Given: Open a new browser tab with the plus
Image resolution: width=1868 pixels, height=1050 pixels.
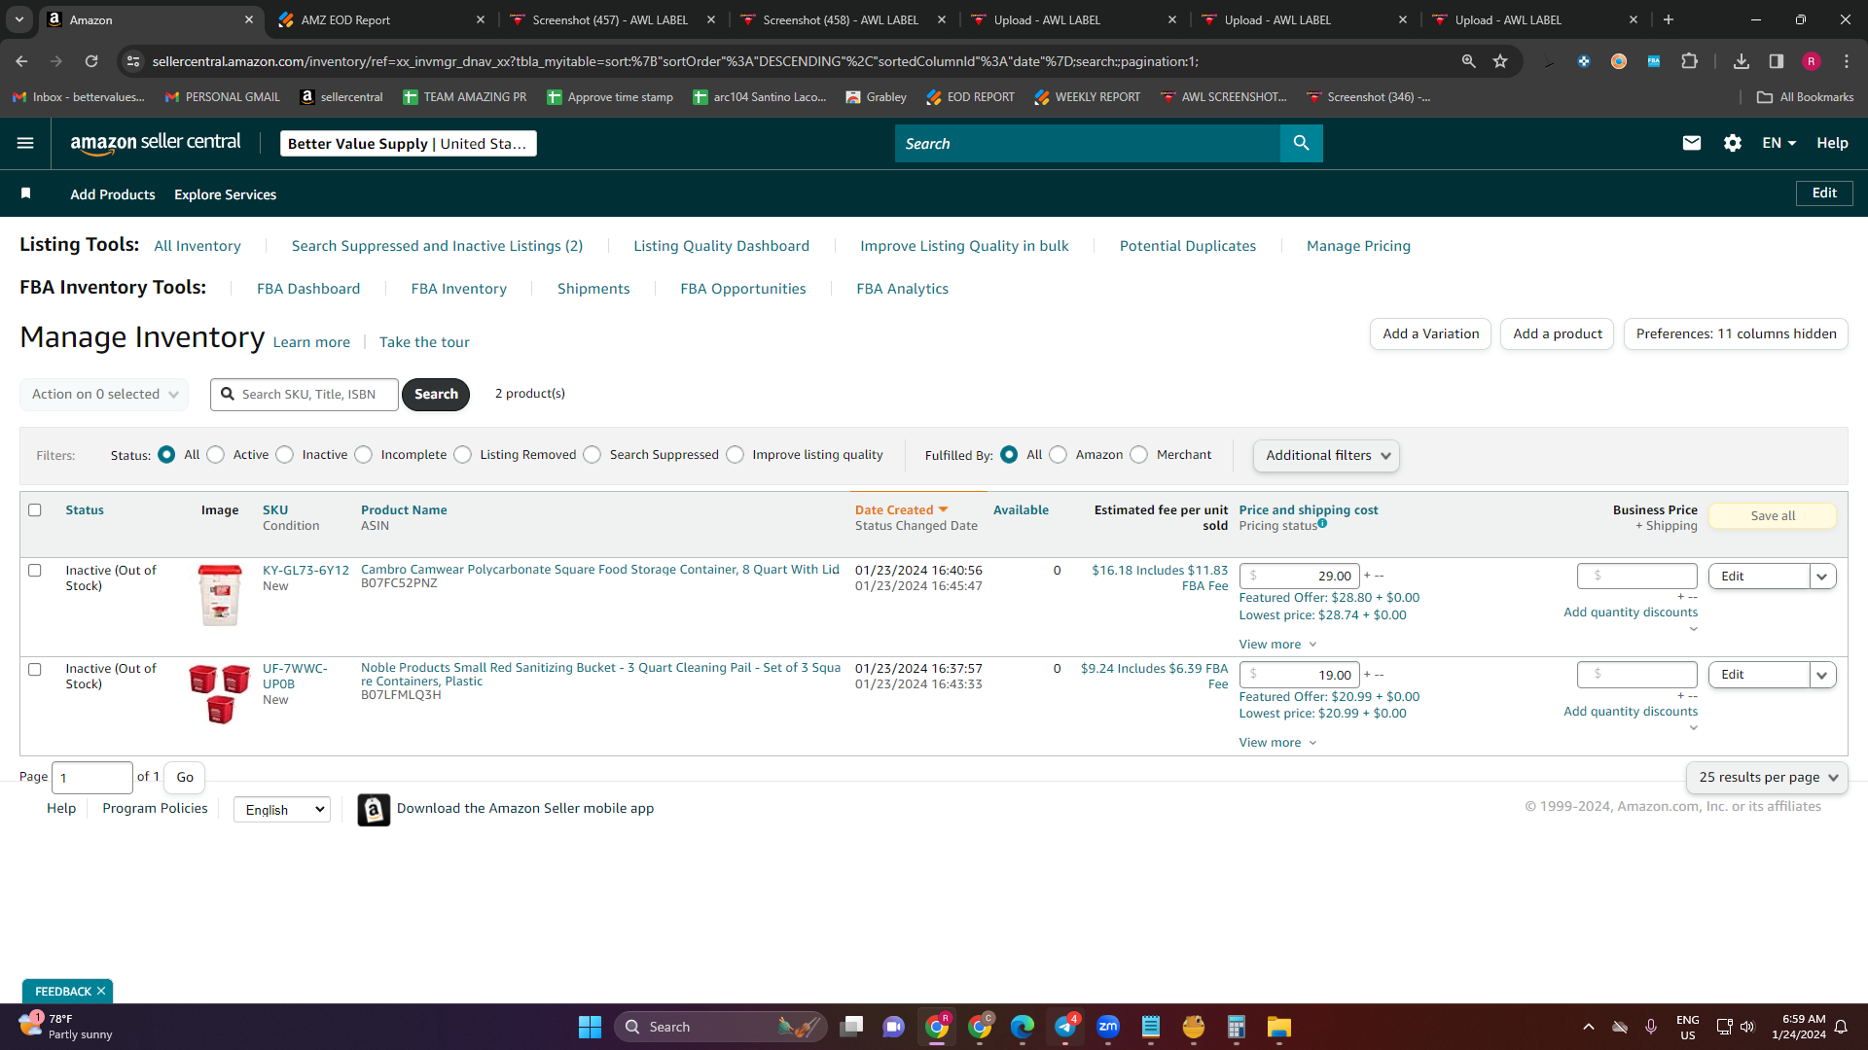Looking at the screenshot, I should pyautogui.click(x=1669, y=19).
